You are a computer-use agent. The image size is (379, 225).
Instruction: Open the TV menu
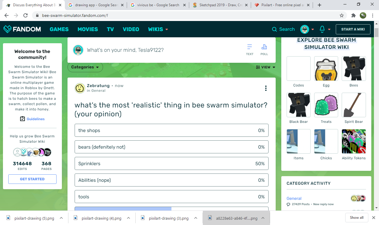coord(110,29)
